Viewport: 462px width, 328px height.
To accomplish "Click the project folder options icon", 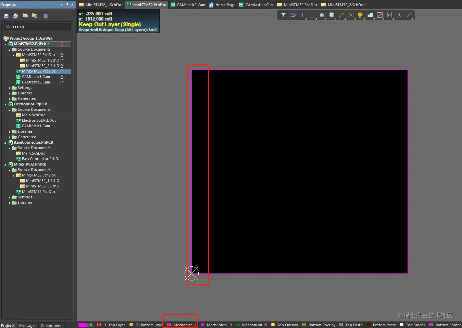I will click(35, 16).
